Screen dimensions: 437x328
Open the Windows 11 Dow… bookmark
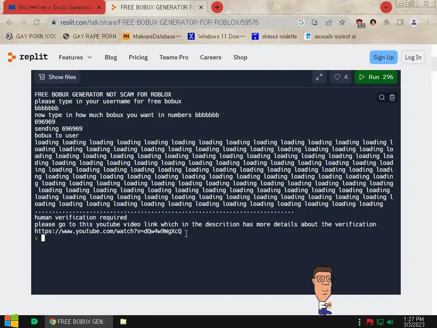pos(216,36)
